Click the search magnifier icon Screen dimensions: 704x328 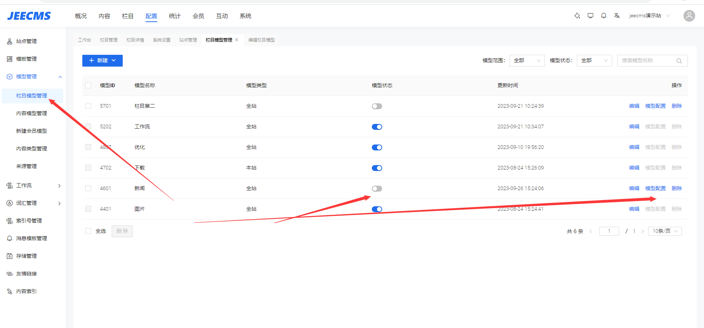[x=679, y=61]
